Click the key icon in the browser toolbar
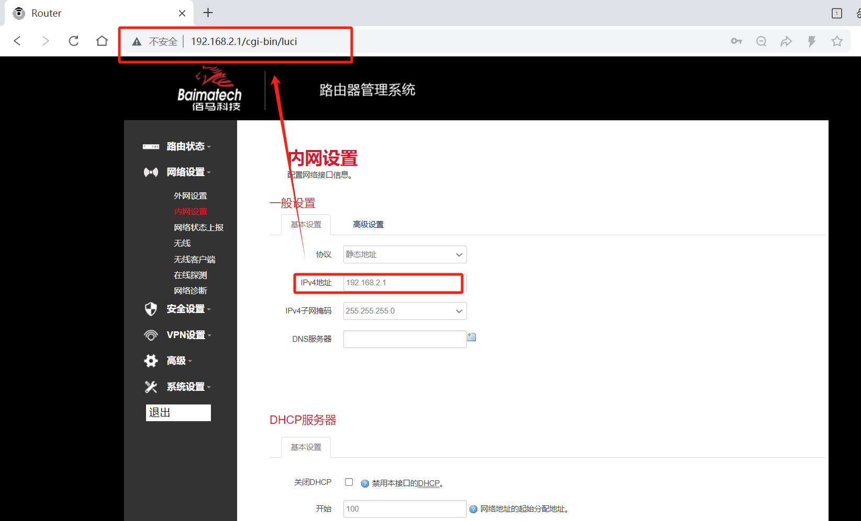861x521 pixels. tap(736, 41)
